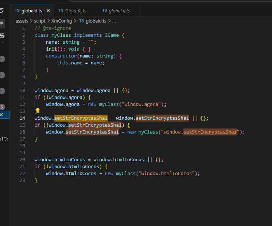Click the // @ts-ignore comment

click(53, 28)
